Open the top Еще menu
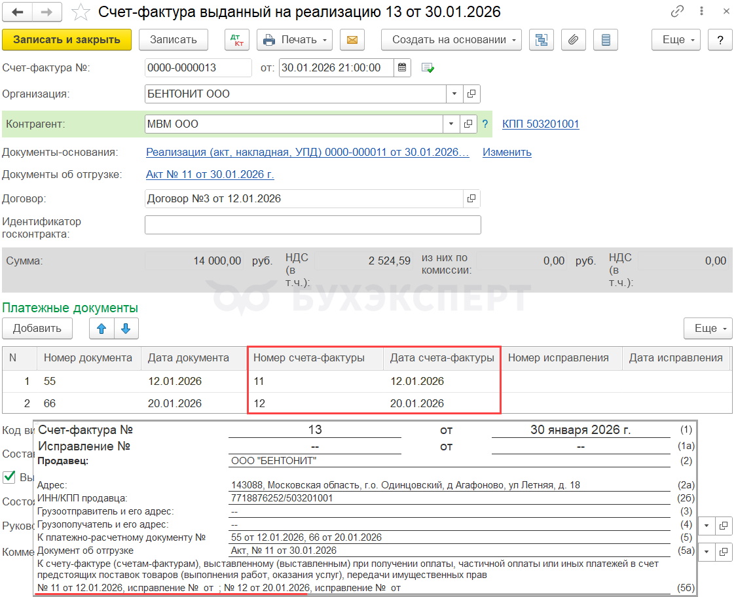 pyautogui.click(x=676, y=40)
